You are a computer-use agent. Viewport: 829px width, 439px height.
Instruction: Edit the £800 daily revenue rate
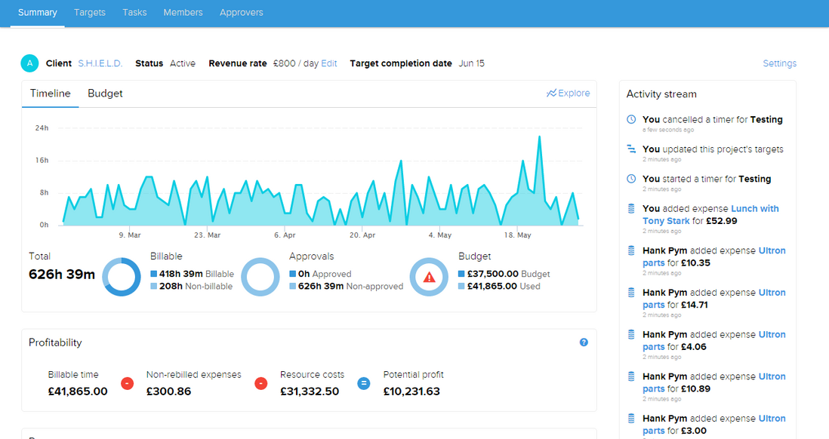click(x=329, y=63)
